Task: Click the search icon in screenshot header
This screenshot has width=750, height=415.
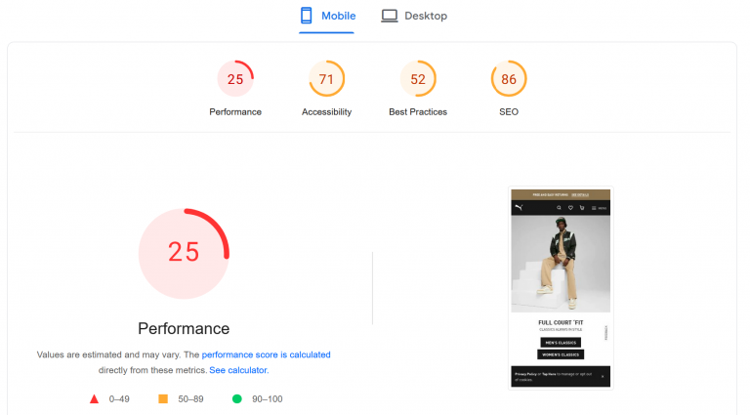Action: click(559, 208)
